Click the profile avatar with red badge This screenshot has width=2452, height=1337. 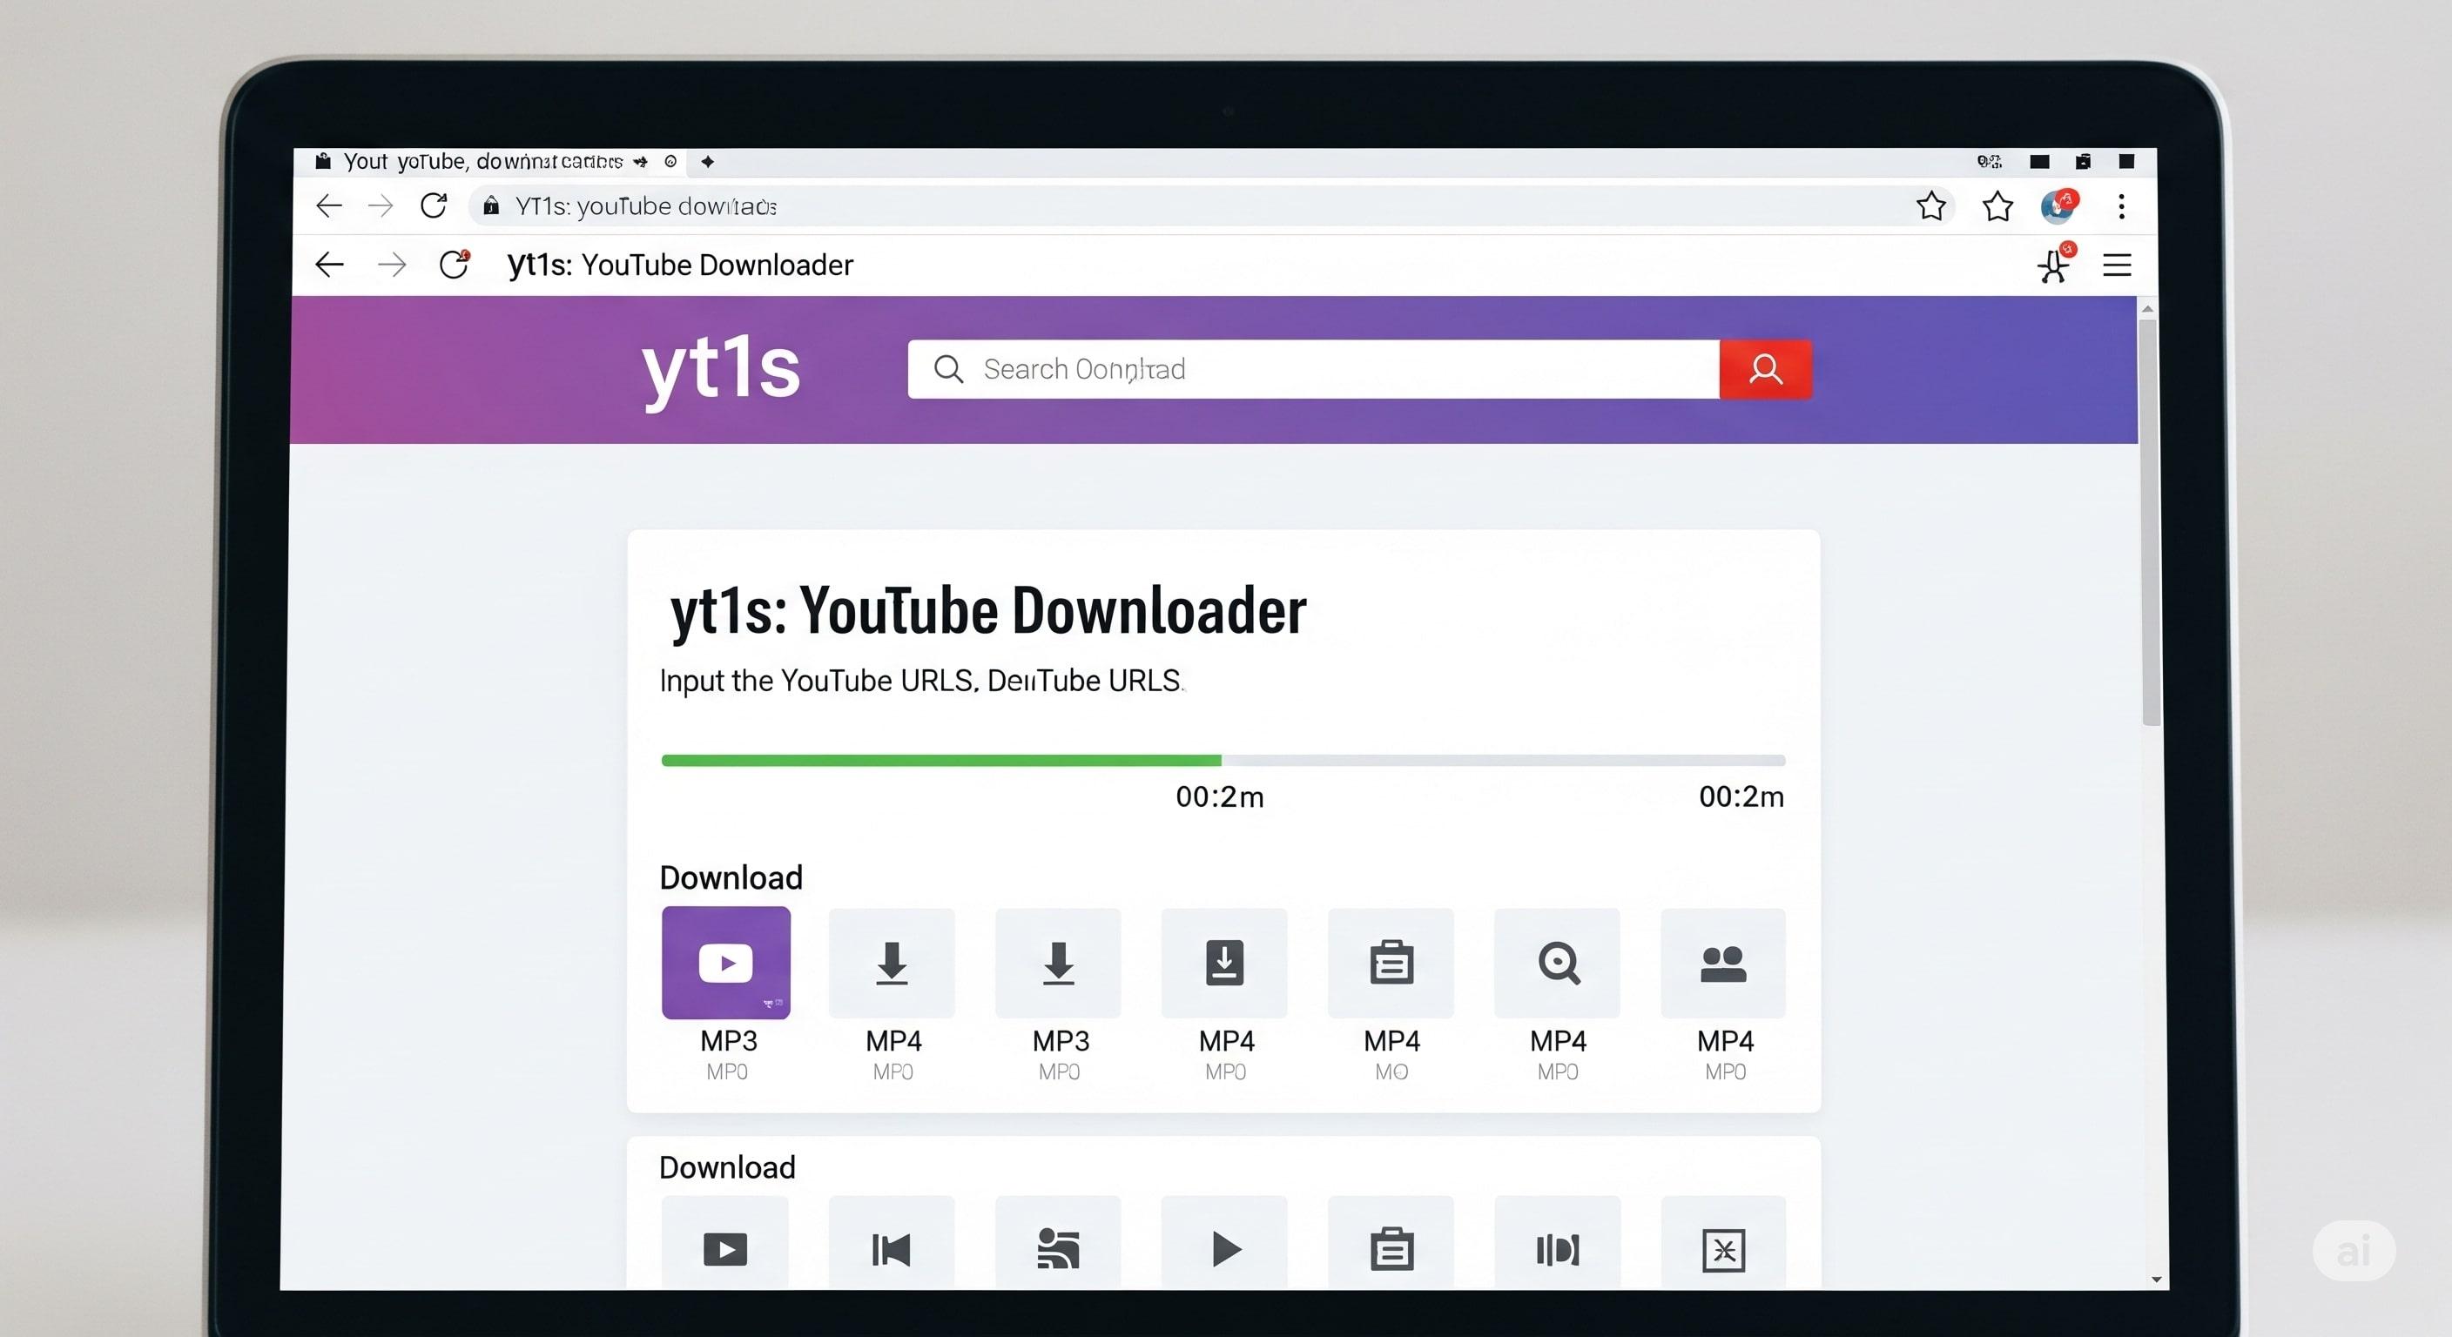pyautogui.click(x=2058, y=206)
